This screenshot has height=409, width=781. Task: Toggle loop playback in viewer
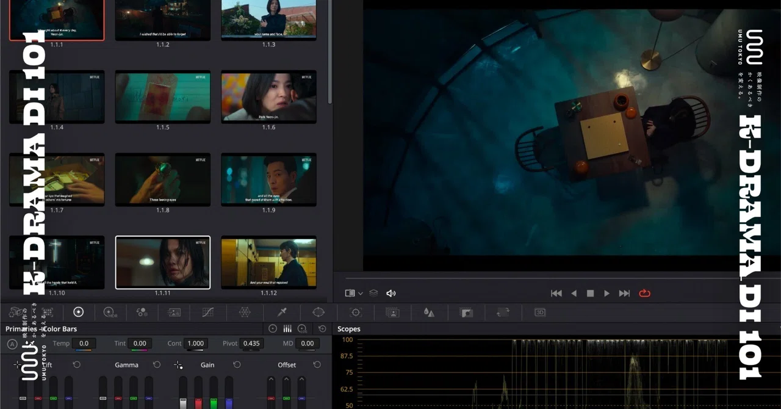coord(645,293)
